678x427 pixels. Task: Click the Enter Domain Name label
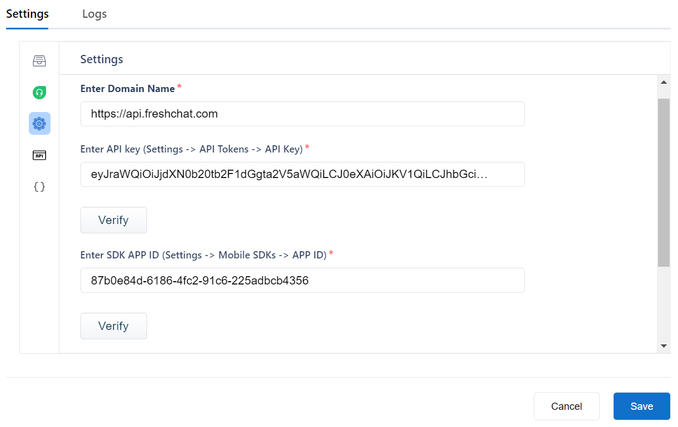pos(128,89)
